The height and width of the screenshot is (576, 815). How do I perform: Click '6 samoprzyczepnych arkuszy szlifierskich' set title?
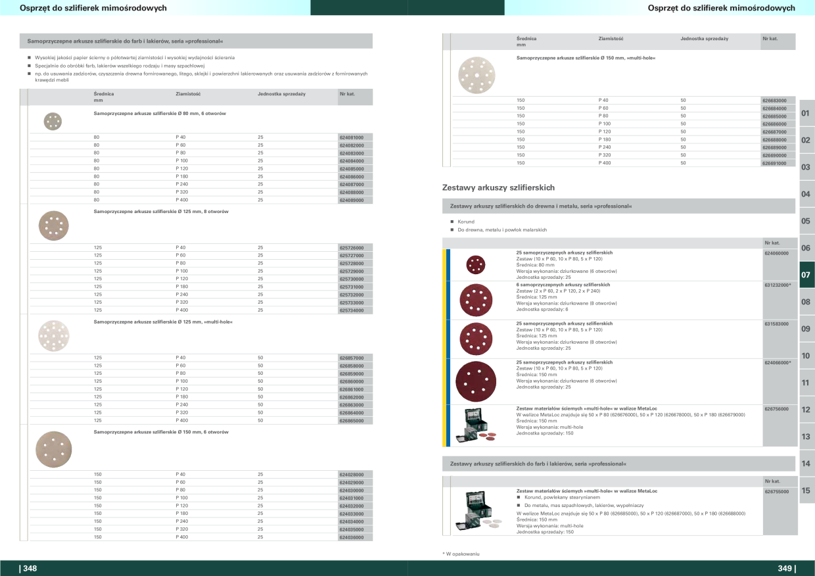[563, 285]
